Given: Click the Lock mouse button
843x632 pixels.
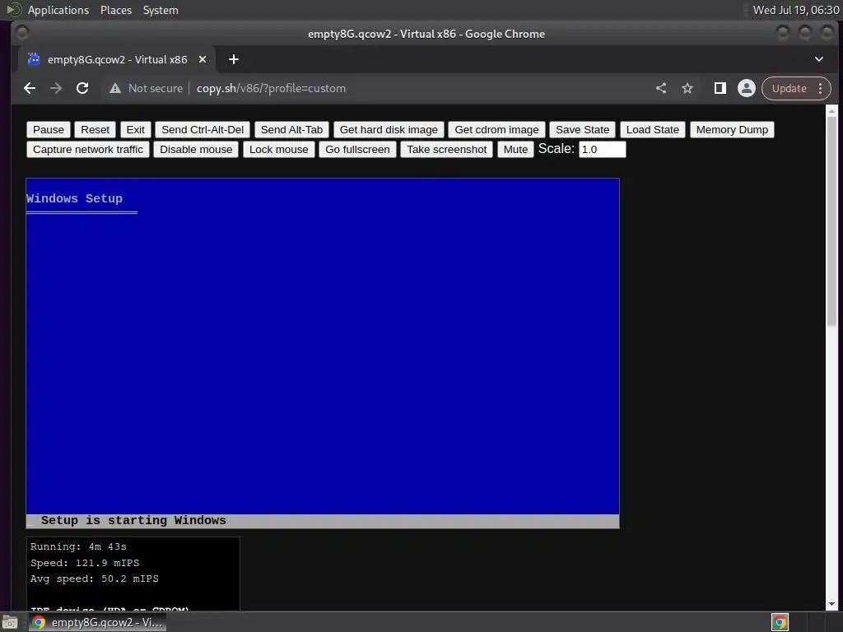Looking at the screenshot, I should pos(279,150).
